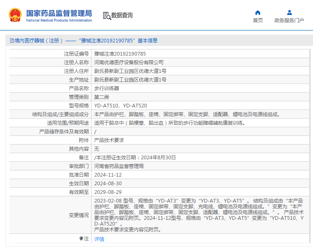This screenshot has width=313, height=247.
Task: Click the 变更情况 label
Action: (79, 215)
